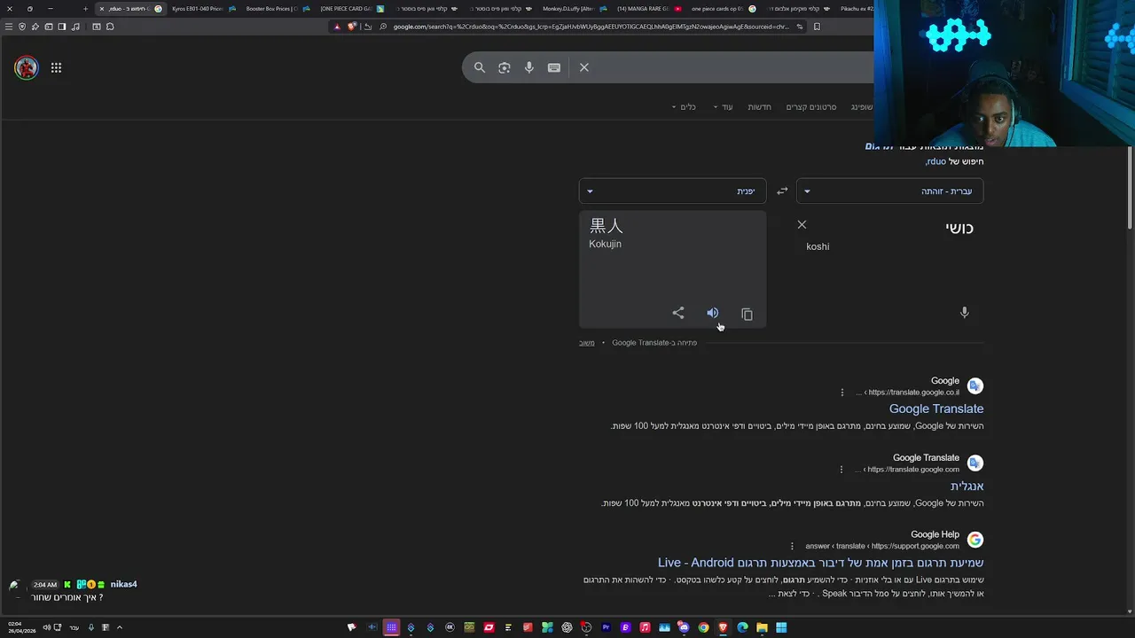Image resolution: width=1135 pixels, height=638 pixels.
Task: Switch to the חדשות news tab
Action: pos(760,107)
